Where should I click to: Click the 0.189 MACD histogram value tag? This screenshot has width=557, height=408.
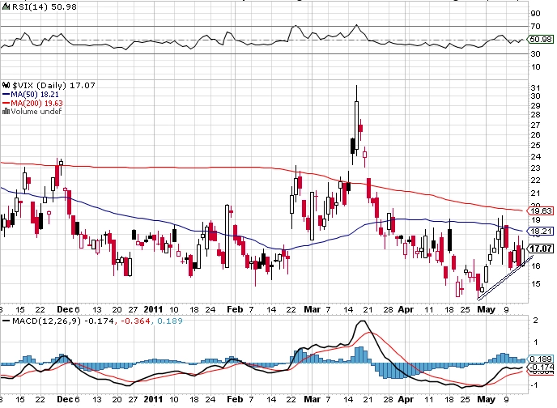tap(540, 359)
